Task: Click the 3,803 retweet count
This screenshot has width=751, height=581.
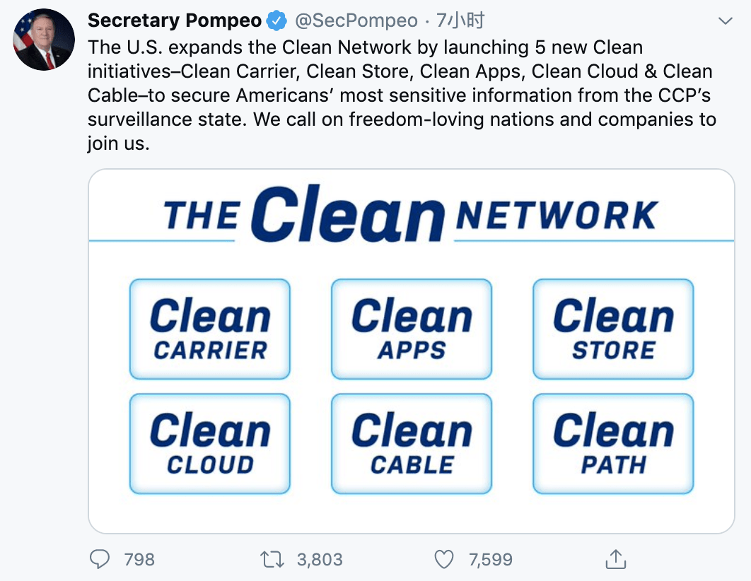Action: [x=320, y=560]
